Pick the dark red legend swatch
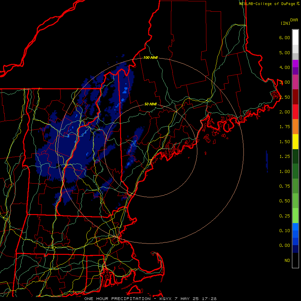Screen dimensions: 301x301 (x=295, y=97)
